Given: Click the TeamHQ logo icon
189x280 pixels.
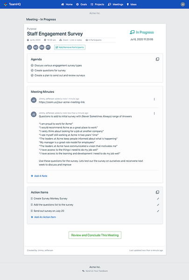Looking at the screenshot, I should pyautogui.click(x=6, y=4).
